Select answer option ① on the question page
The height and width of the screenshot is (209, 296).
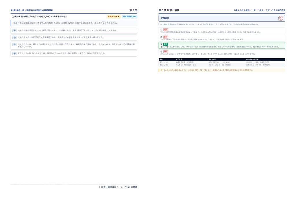[x=74, y=31]
